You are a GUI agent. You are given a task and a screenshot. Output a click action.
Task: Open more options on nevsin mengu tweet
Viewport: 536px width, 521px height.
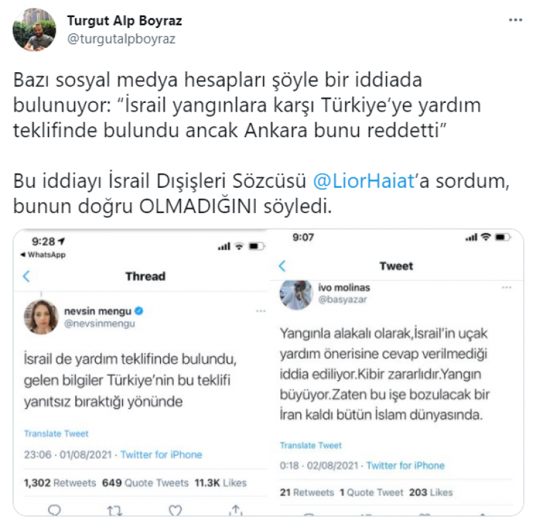pyautogui.click(x=260, y=311)
